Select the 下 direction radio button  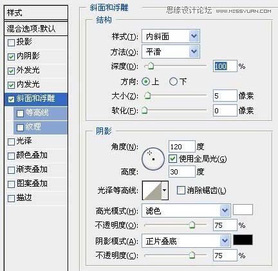(x=173, y=82)
